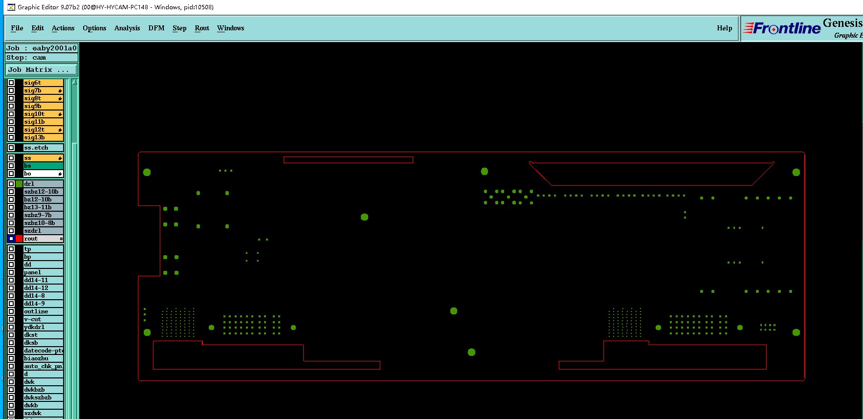
Task: Select the dd14-12 layer name
Action: 44,288
